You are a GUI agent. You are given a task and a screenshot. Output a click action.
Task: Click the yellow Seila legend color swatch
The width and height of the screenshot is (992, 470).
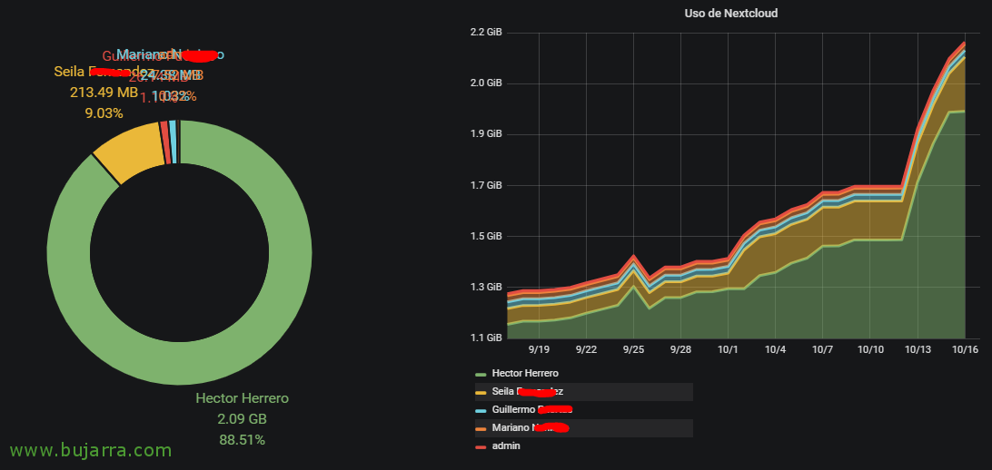point(481,392)
